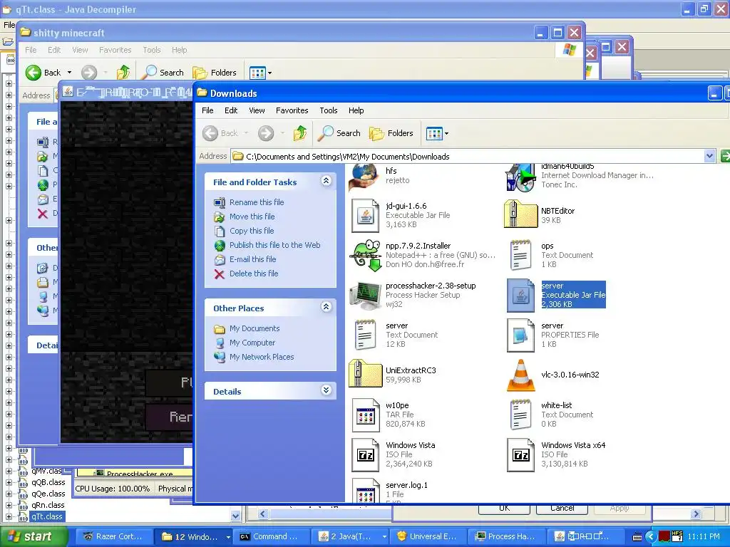Expand the Details panel in Downloads
Image resolution: width=730 pixels, height=547 pixels.
pyautogui.click(x=327, y=390)
